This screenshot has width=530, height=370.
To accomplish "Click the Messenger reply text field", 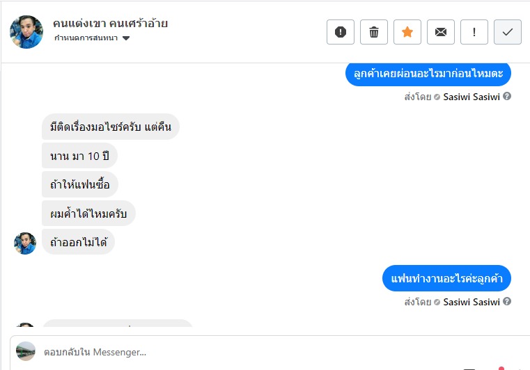I will (279, 352).
